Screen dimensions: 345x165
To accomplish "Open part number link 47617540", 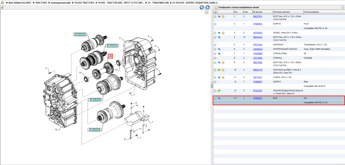I will tap(257, 44).
